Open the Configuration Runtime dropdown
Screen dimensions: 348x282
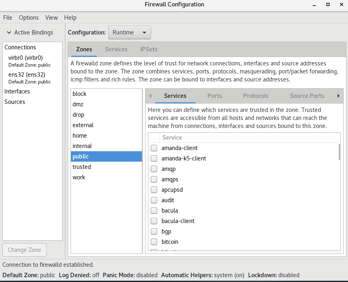pos(129,32)
